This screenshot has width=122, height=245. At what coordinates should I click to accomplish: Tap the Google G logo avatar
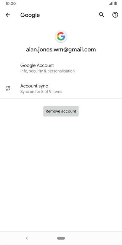pos(61,36)
